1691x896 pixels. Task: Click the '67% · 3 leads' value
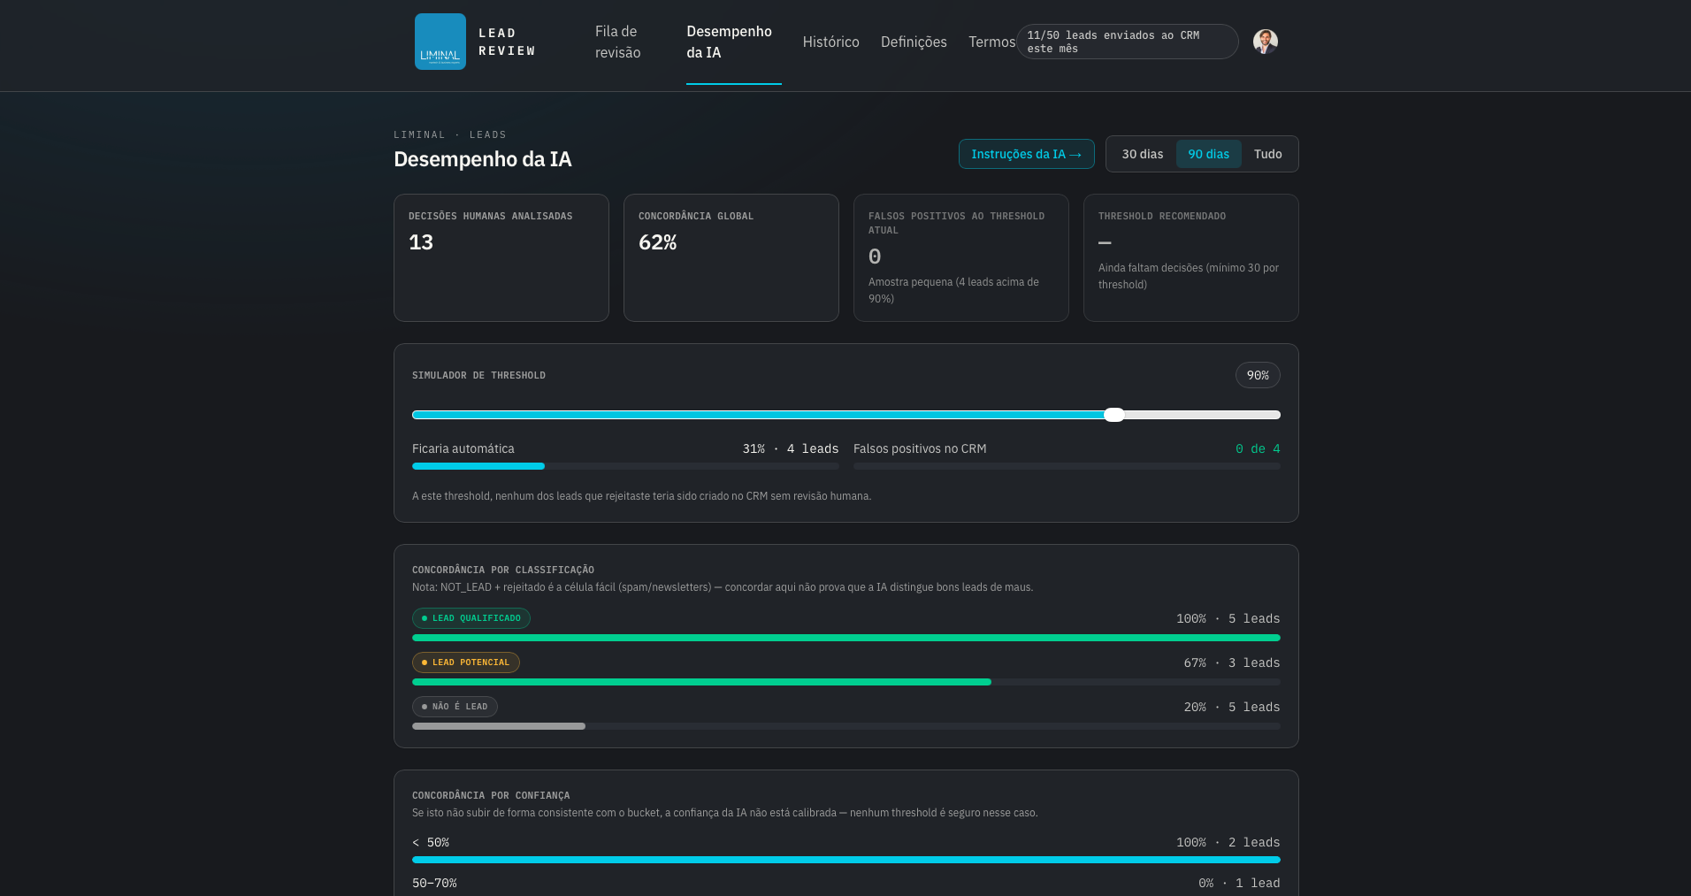click(1232, 662)
